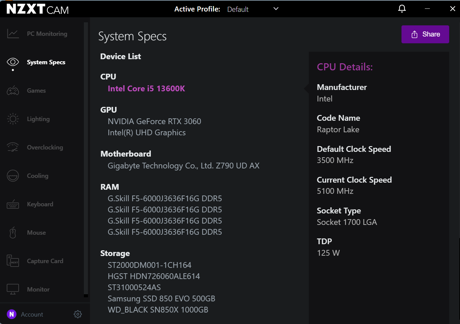
Task: Open Mouse section label
Action: click(x=36, y=233)
